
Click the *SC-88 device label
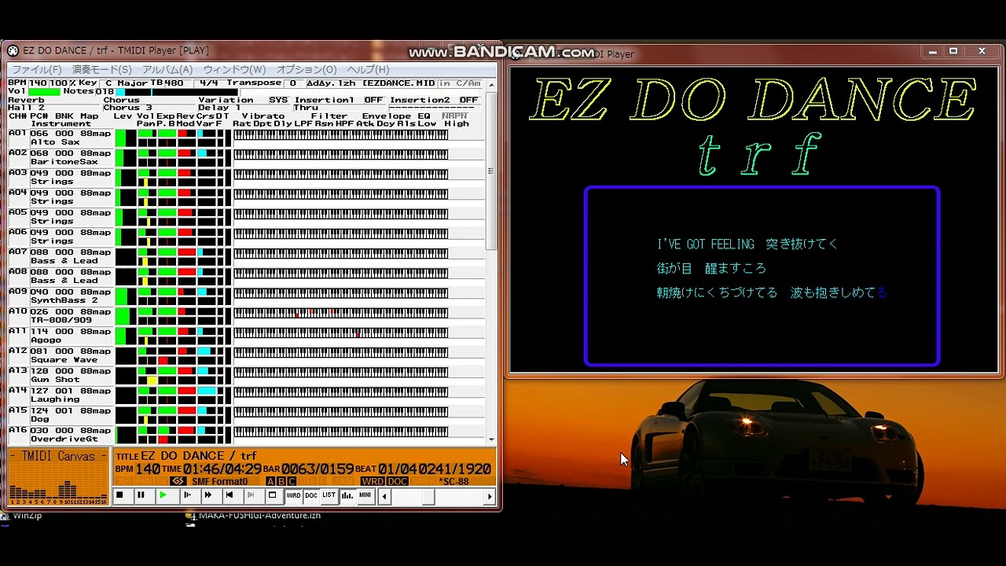pyautogui.click(x=453, y=481)
